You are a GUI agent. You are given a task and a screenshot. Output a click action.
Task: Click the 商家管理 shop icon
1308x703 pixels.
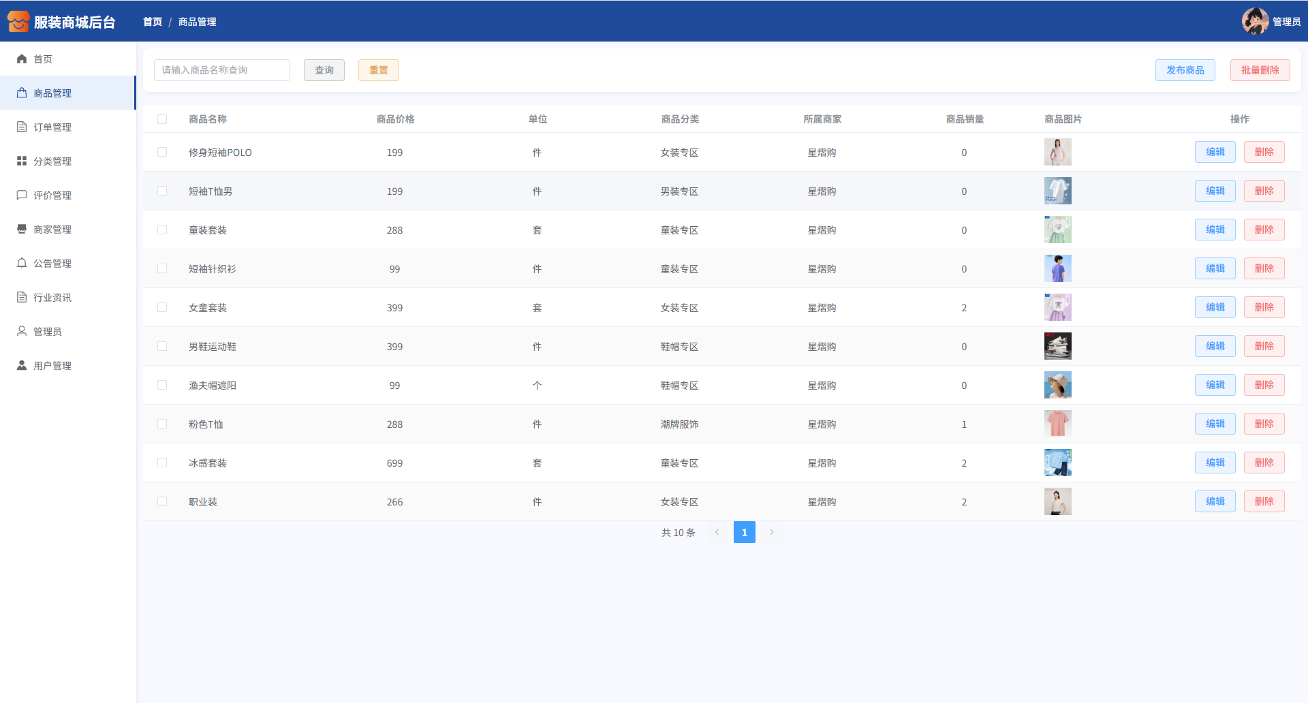point(22,230)
